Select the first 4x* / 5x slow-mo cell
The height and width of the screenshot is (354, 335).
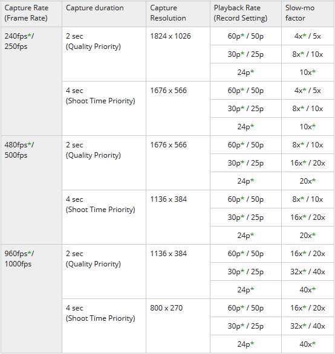[x=308, y=36]
